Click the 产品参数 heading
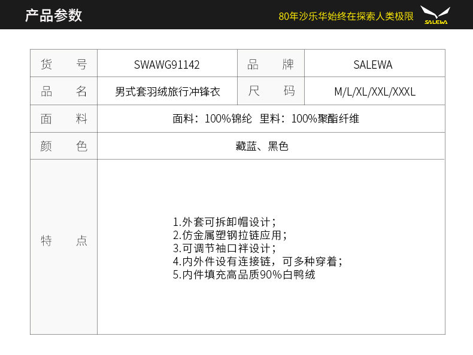Viewport: 473px width, 355px height. (x=53, y=15)
